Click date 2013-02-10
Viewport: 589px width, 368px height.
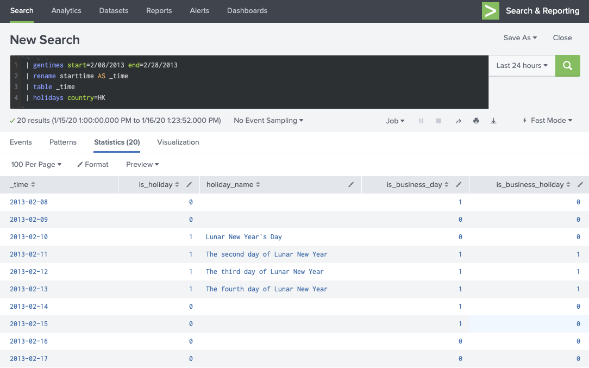[x=29, y=237]
